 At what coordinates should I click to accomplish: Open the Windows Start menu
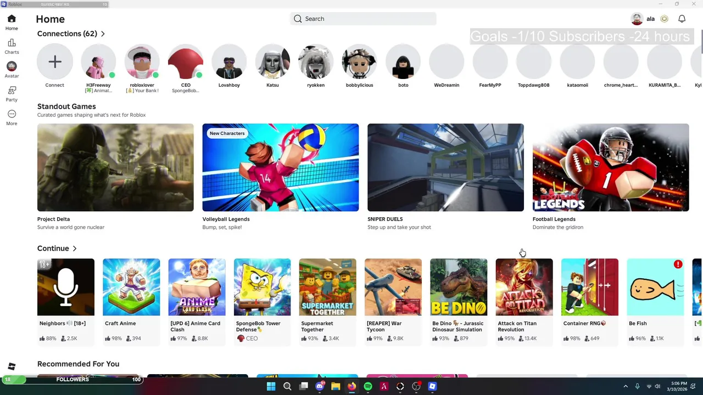271,386
